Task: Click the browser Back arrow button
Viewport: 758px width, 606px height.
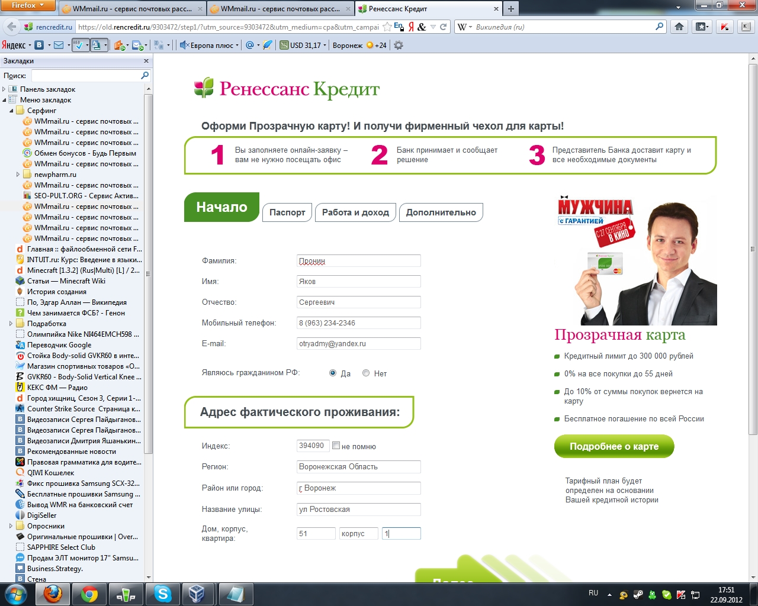Action: [x=11, y=27]
